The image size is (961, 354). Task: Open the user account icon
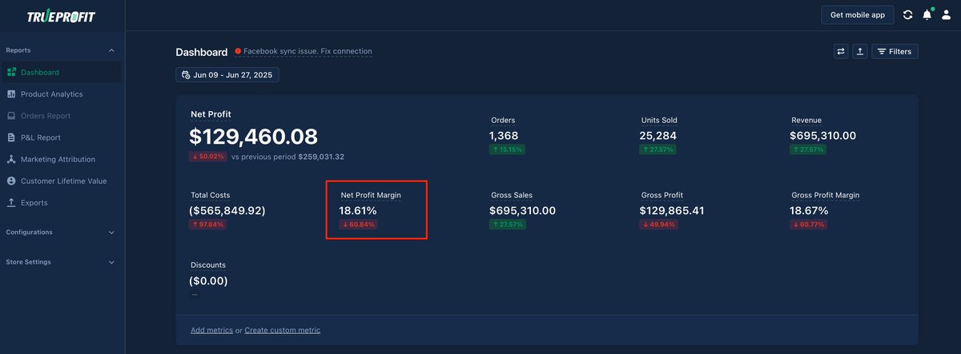[x=947, y=14]
